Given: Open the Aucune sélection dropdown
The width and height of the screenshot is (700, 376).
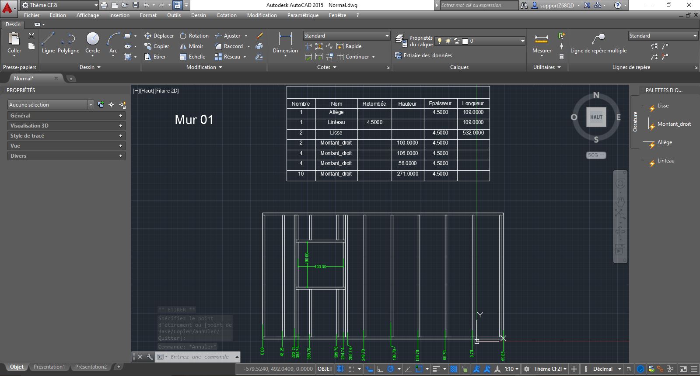Looking at the screenshot, I should point(50,105).
